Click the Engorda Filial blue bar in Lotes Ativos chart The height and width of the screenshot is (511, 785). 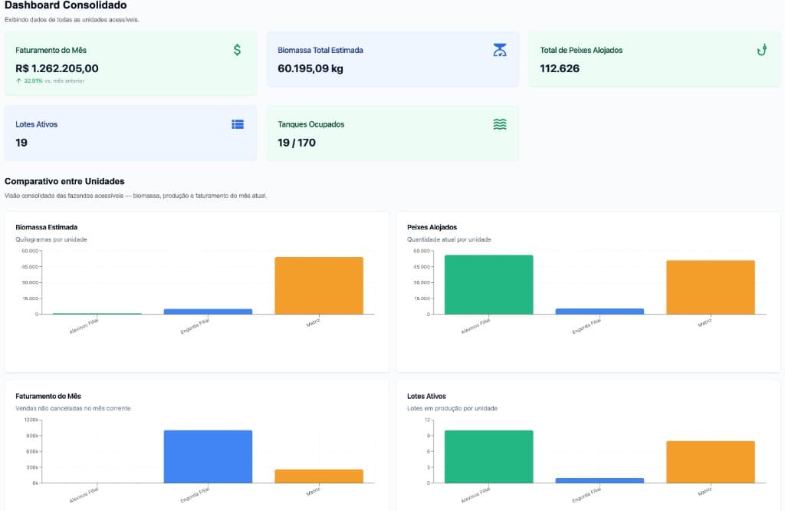click(x=599, y=480)
